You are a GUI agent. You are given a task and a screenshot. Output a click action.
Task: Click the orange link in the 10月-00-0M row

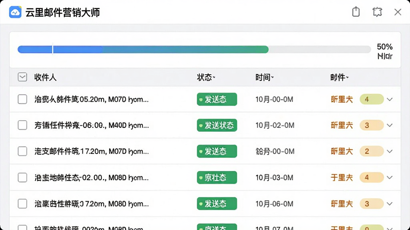click(342, 99)
